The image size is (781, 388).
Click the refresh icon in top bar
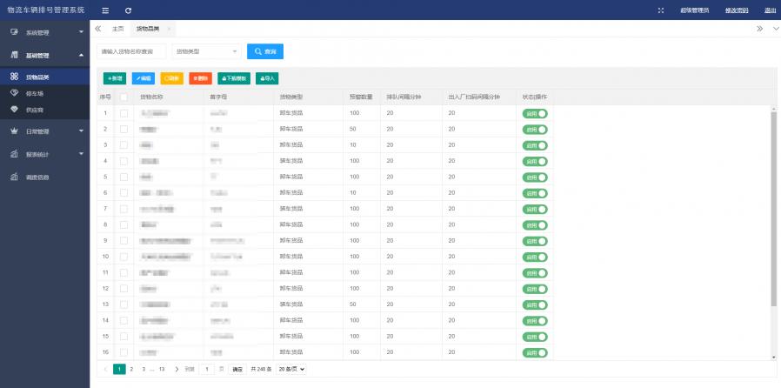[x=128, y=10]
